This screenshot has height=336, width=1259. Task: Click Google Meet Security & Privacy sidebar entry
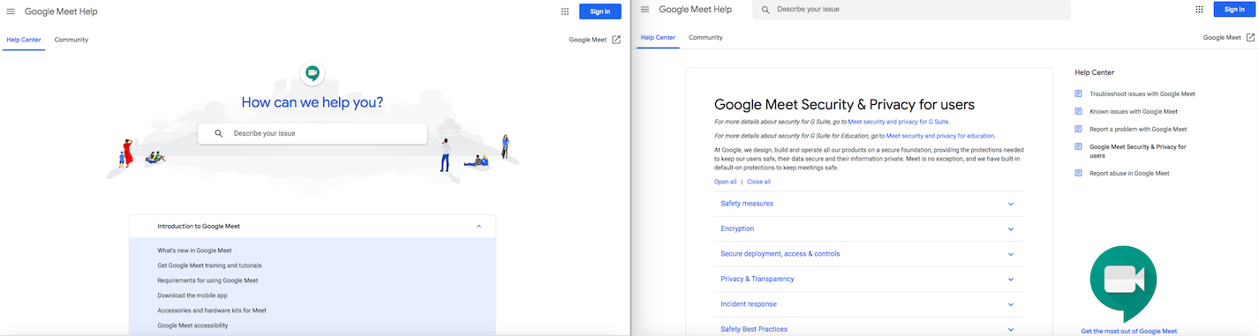click(1138, 151)
